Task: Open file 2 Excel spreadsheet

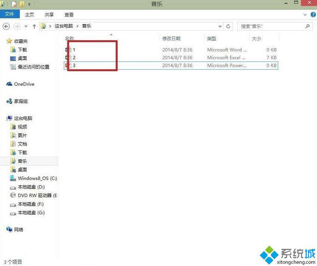Action: tap(74, 57)
